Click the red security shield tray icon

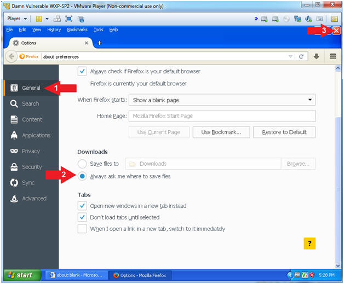(x=312, y=275)
